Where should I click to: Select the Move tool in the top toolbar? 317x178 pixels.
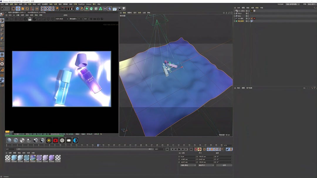18,9
